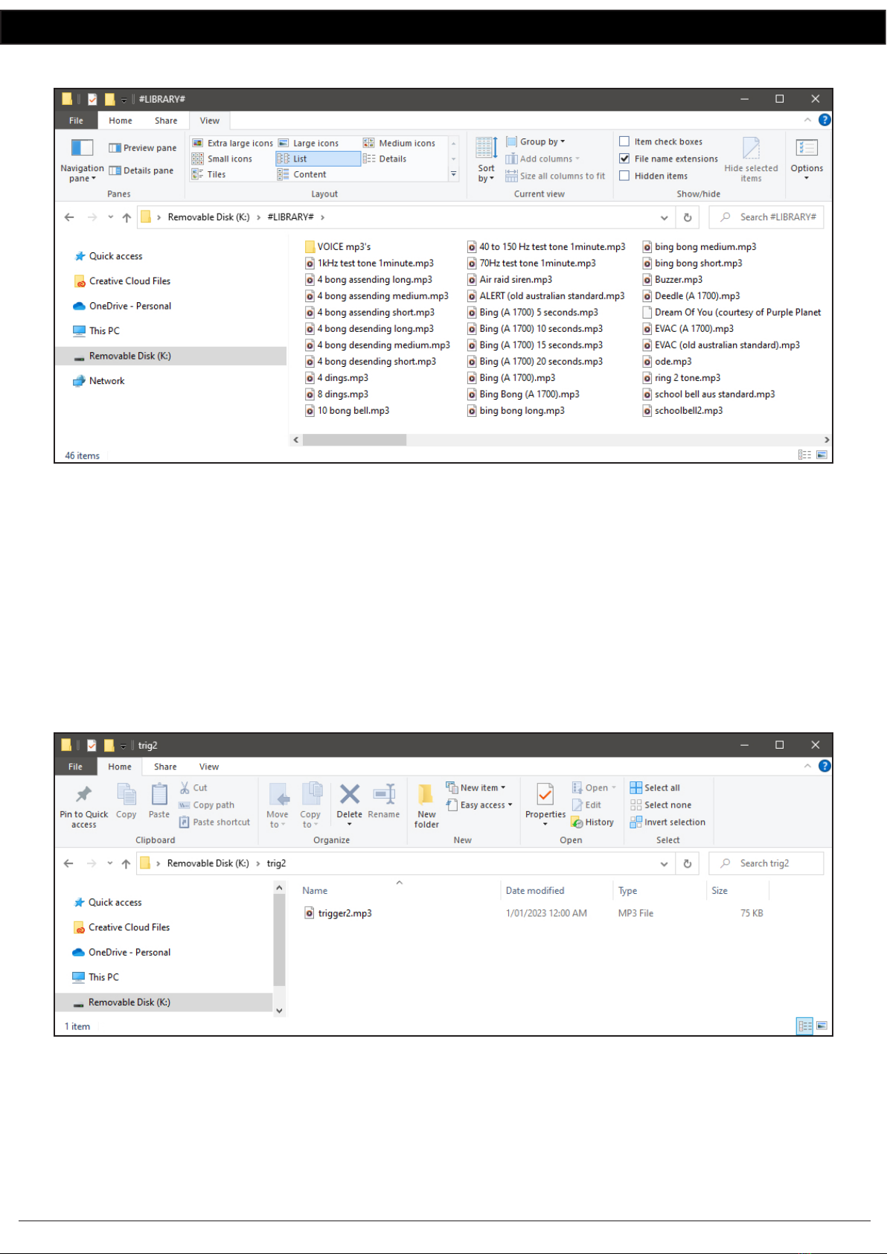Open the View tab in trig2 window
887x1254 pixels.
209,767
